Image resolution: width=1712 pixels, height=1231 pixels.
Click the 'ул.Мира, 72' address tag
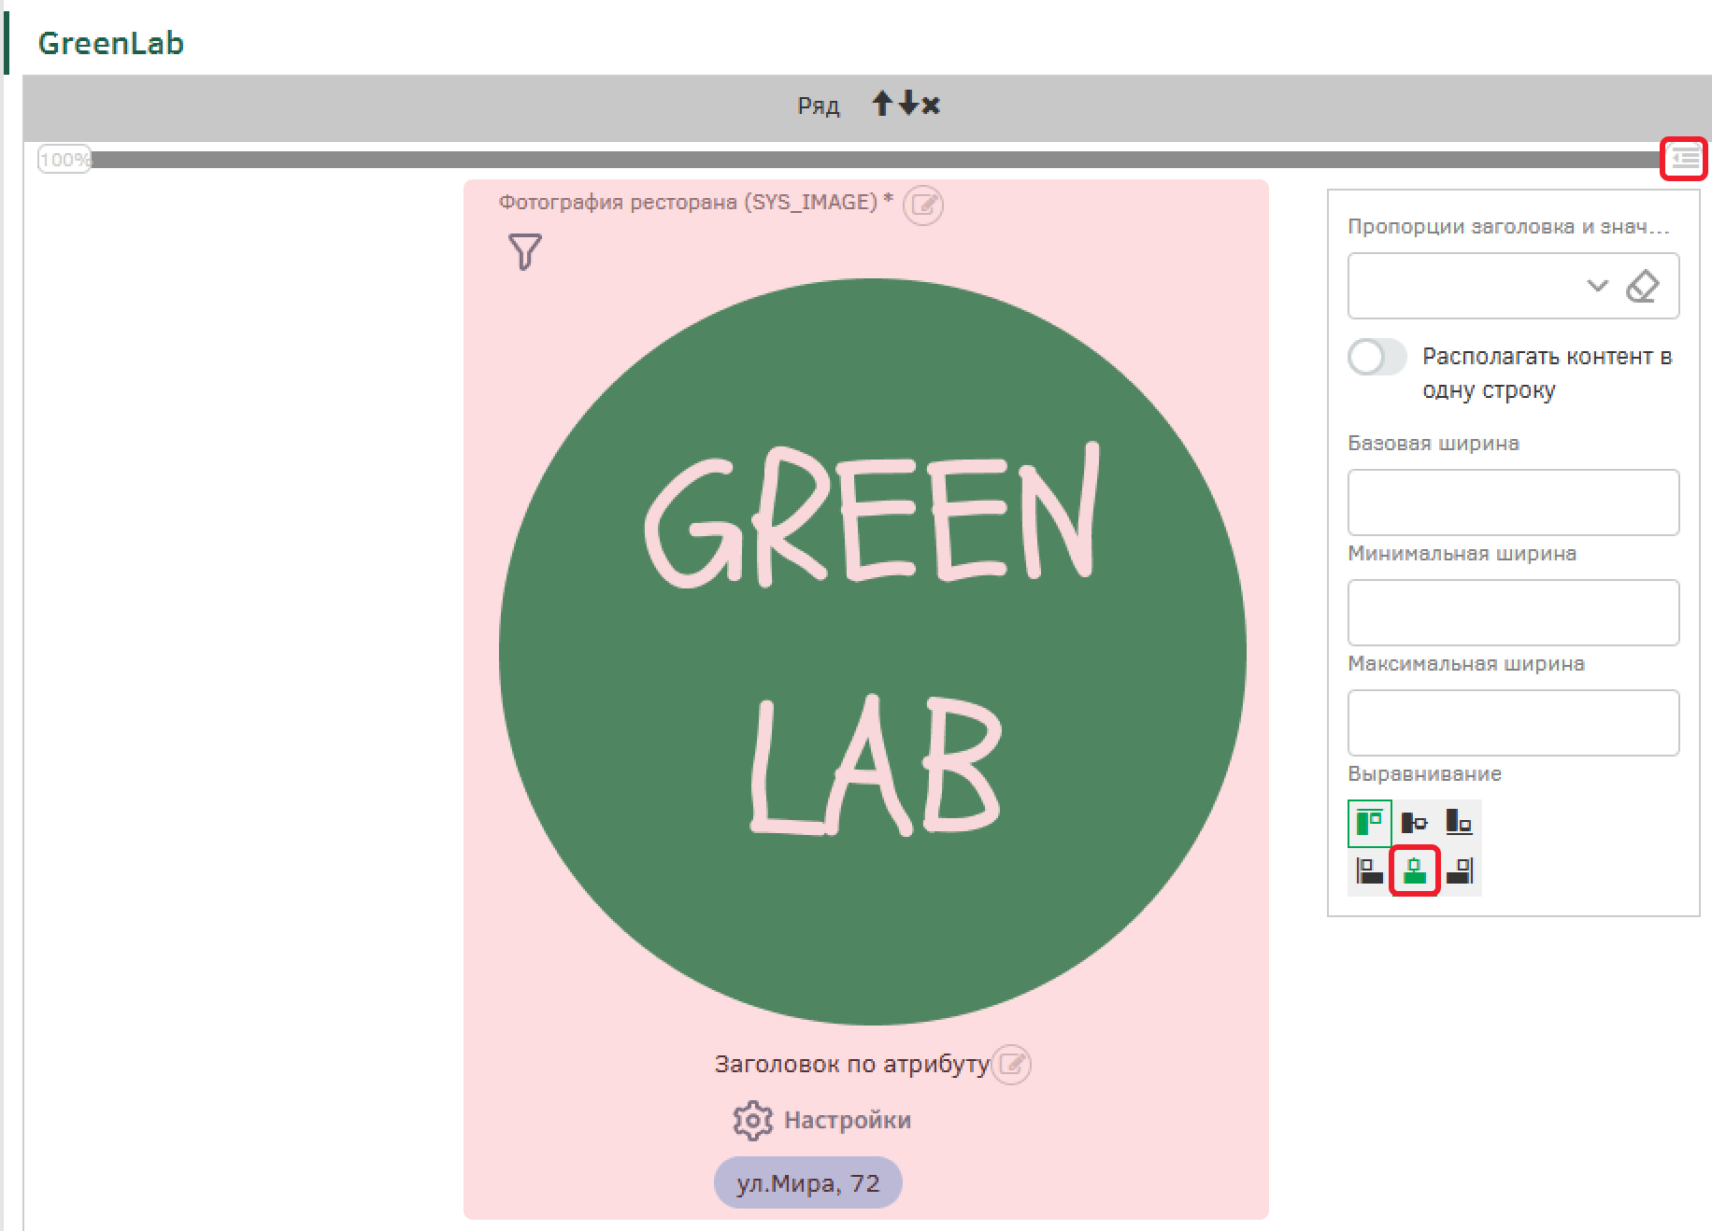click(807, 1183)
